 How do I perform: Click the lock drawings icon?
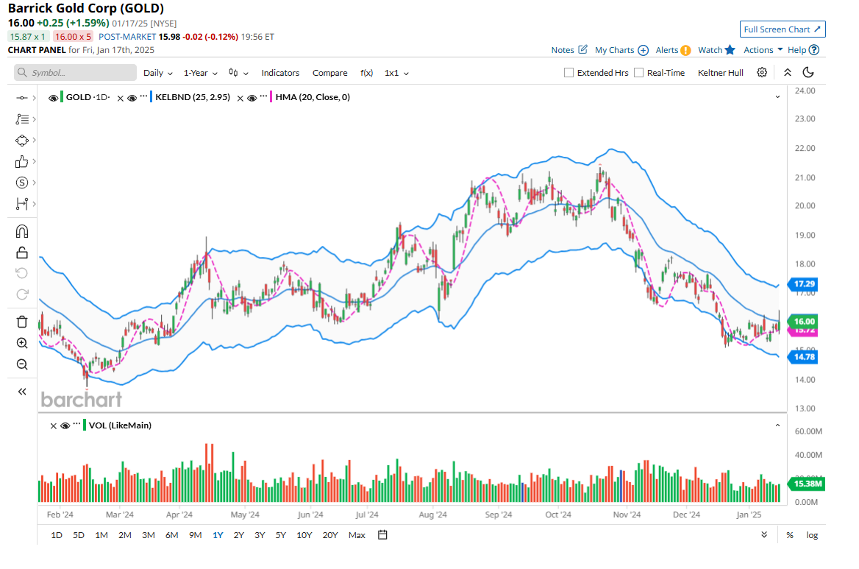point(21,252)
